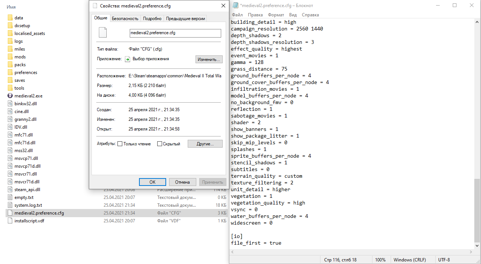Click the packs folder icon
This screenshot has height=264, width=481.
point(10,65)
